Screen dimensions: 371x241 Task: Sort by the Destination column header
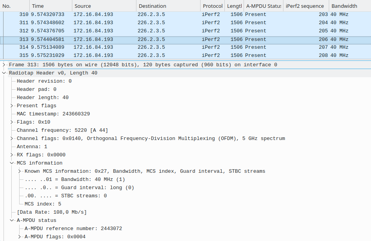(x=168, y=6)
